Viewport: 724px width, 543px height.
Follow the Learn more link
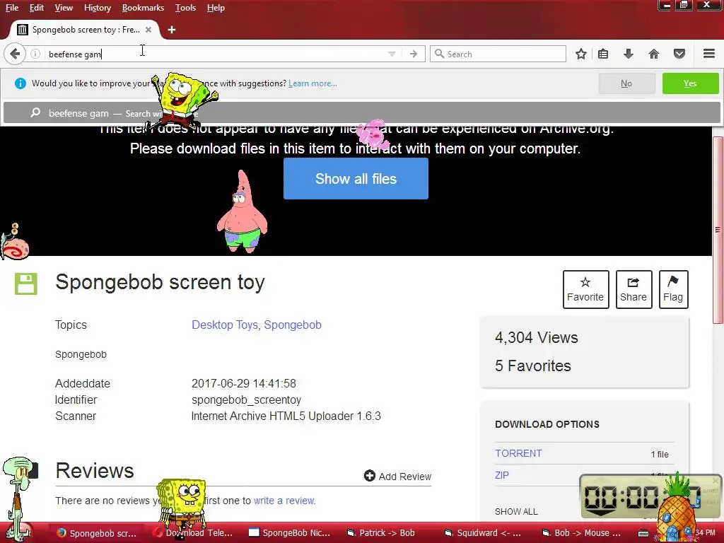pos(313,83)
